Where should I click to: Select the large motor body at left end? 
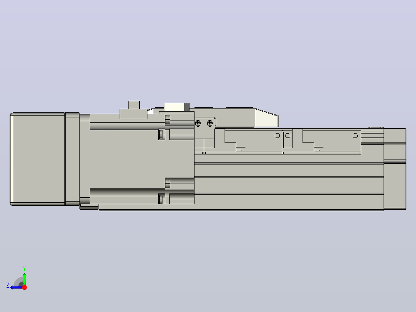coord(37,159)
